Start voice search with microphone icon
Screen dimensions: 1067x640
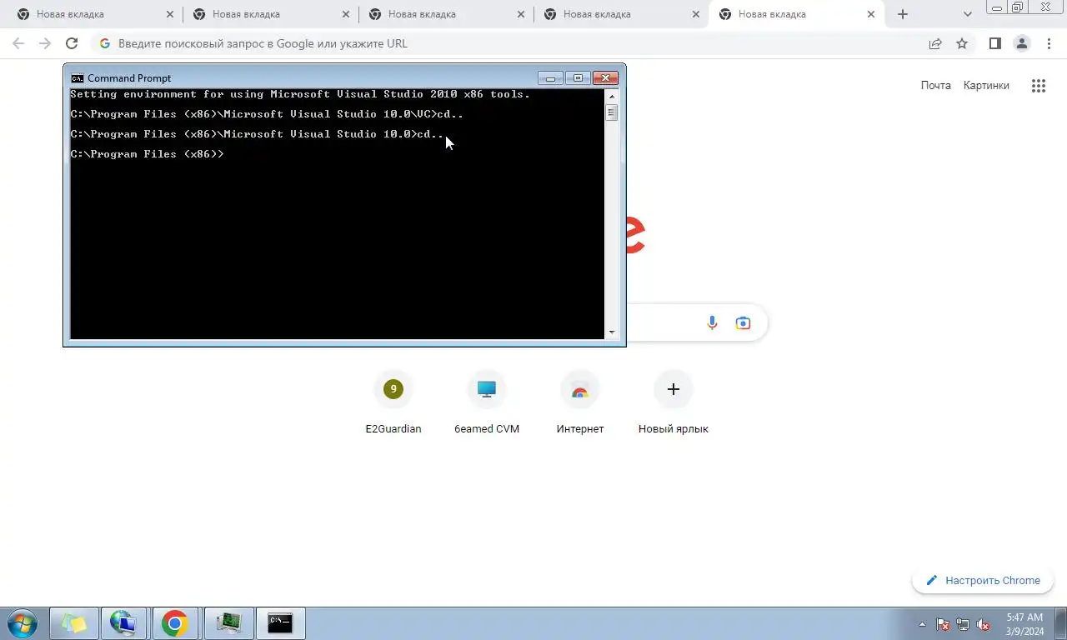(712, 322)
